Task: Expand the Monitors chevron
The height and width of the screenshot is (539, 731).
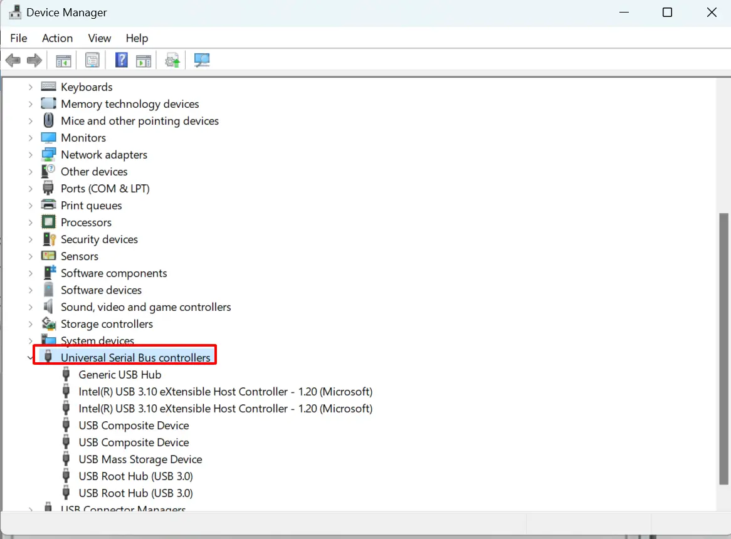Action: [30, 138]
